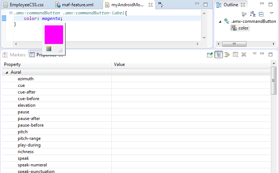279x173 pixels.
Task: Select the Properties view tab
Action: [x=46, y=55]
